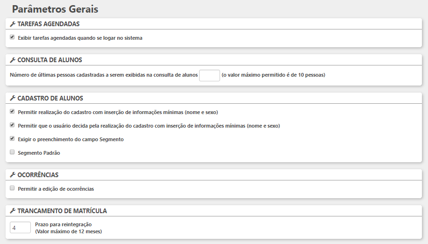Click the 'Parâmetros Gerais' page title
This screenshot has width=428, height=244.
(x=55, y=9)
